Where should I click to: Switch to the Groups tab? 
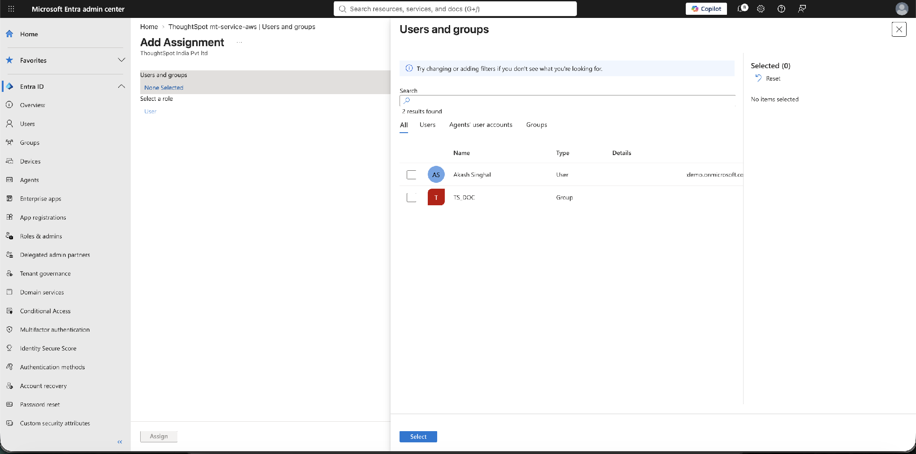click(x=537, y=125)
